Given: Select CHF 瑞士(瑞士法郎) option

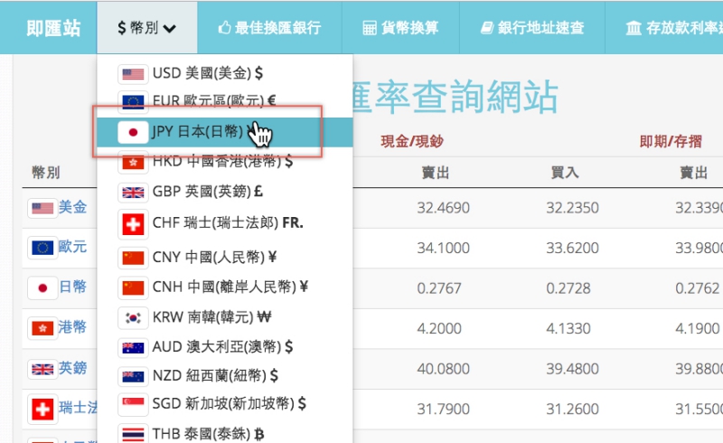Looking at the screenshot, I should coord(225,223).
